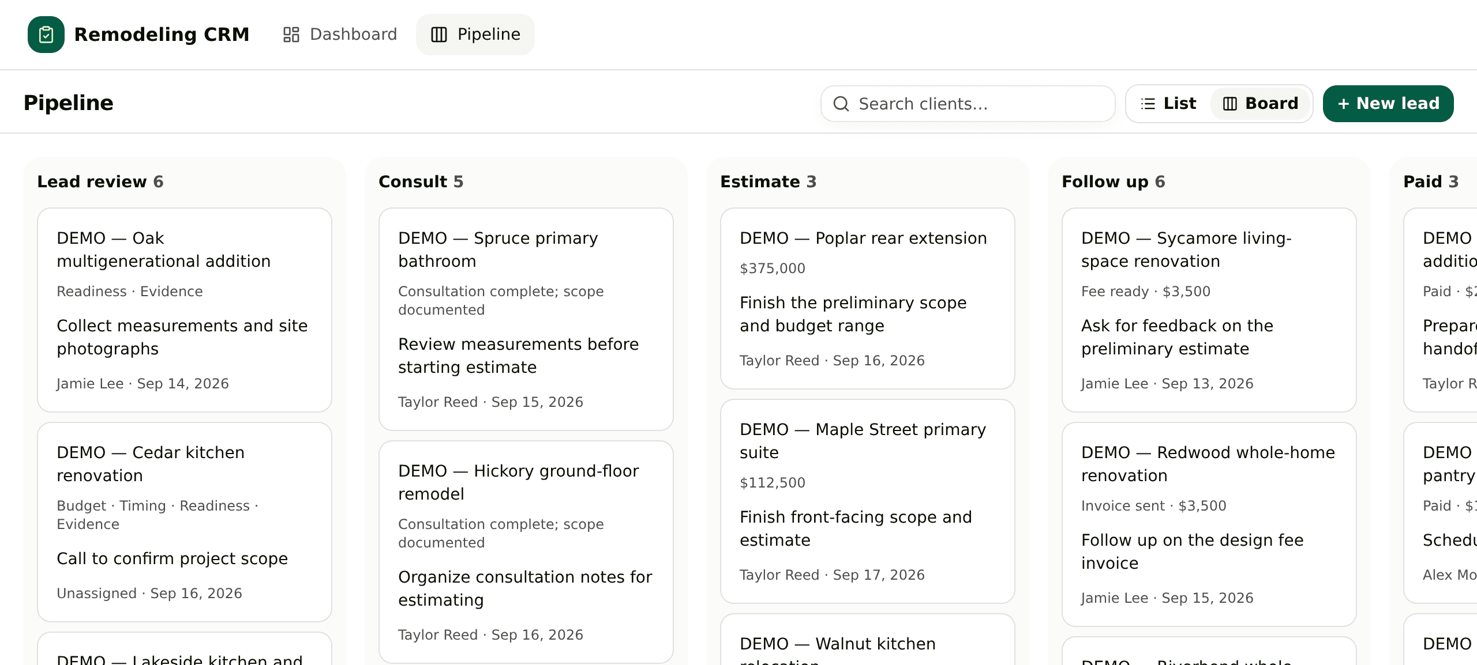Click "Jamie Lee · Sep 14, 2026" on Oak card

[x=143, y=383]
